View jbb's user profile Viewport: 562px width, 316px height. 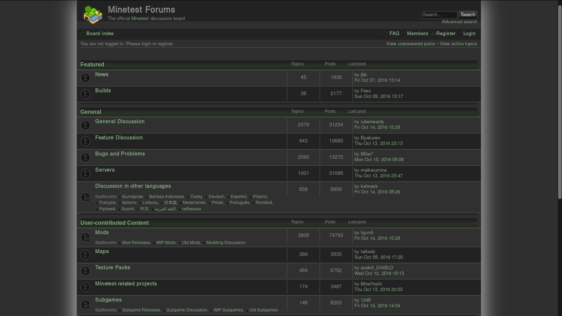(x=364, y=75)
